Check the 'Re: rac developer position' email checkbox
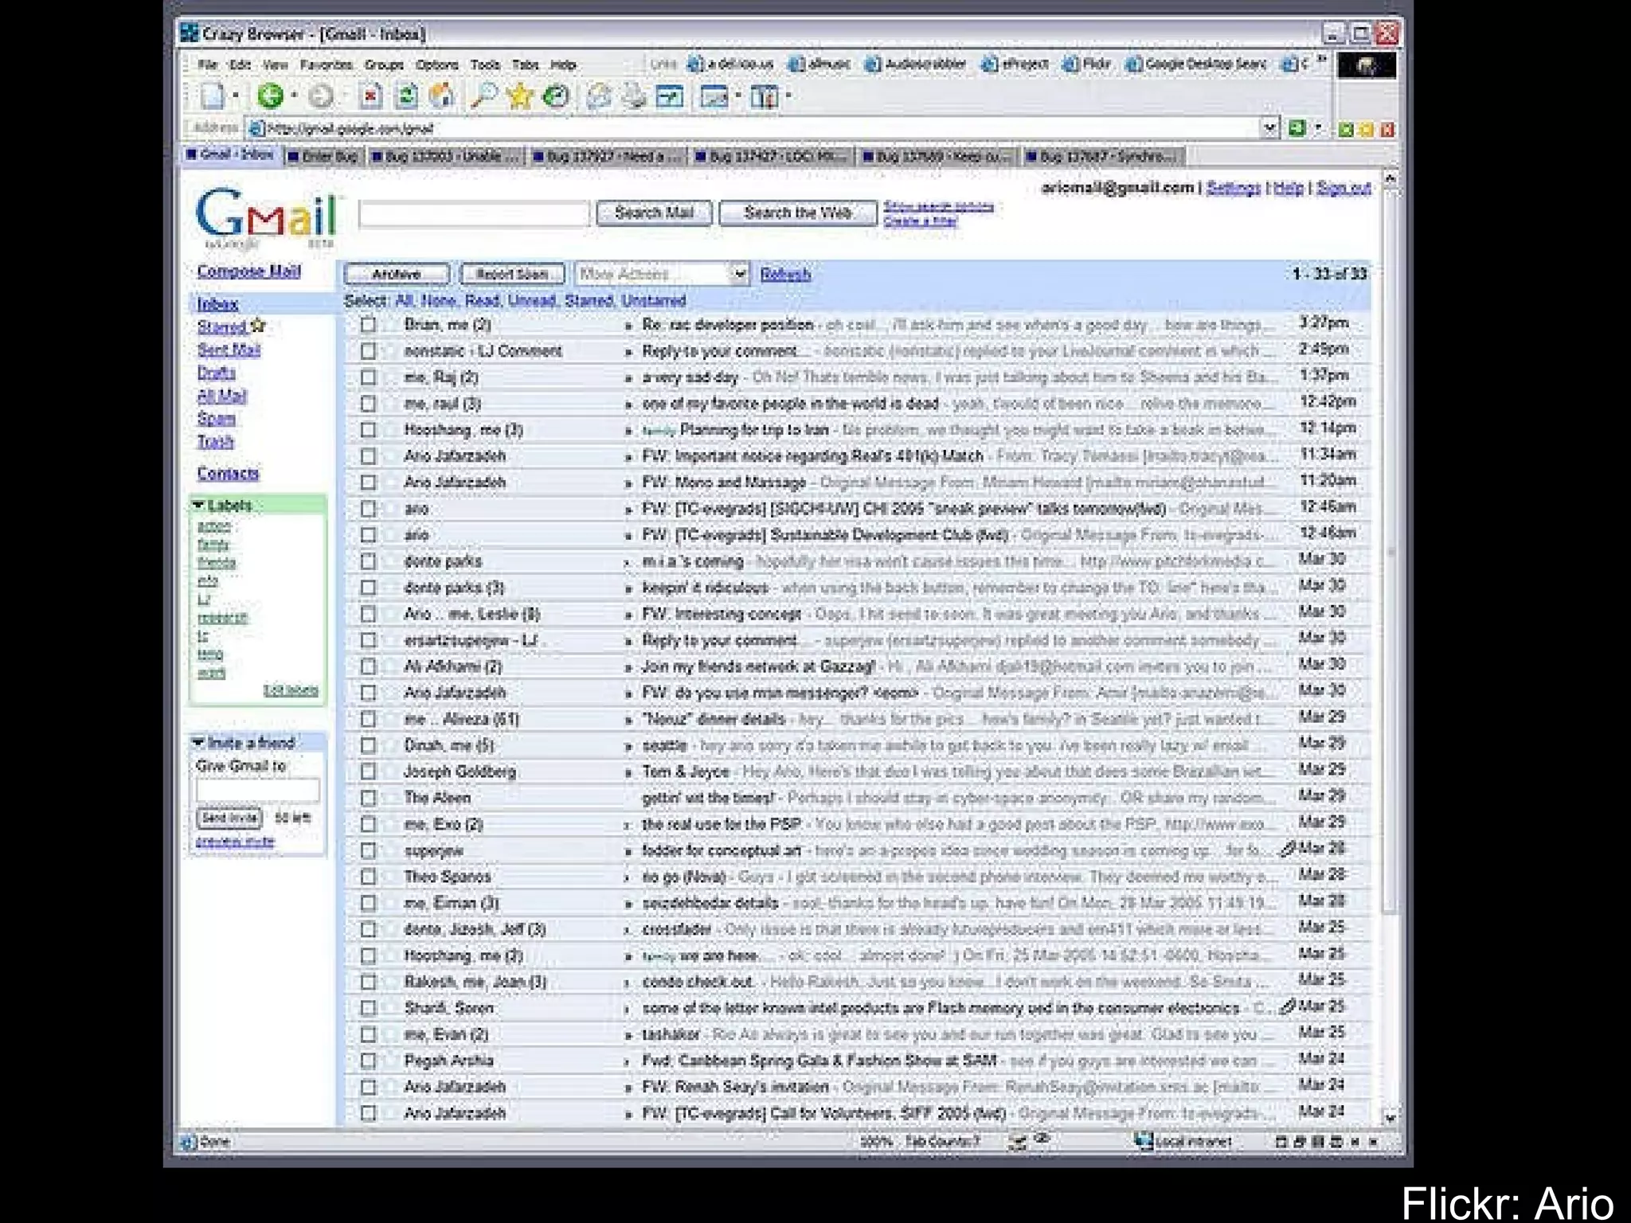Viewport: 1631px width, 1223px height. click(368, 324)
